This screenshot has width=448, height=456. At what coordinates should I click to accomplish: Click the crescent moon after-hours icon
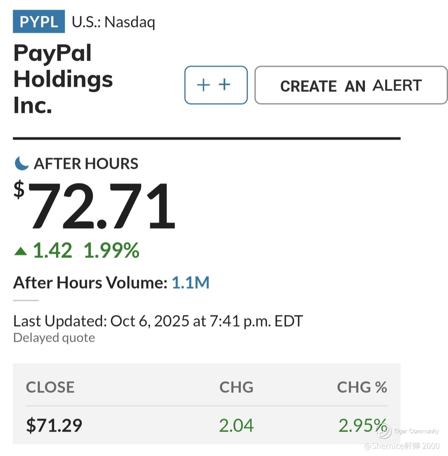pos(21,164)
